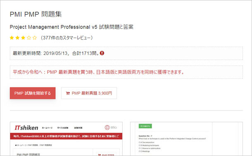Click the fifth empty rating star

pyautogui.click(x=35, y=38)
